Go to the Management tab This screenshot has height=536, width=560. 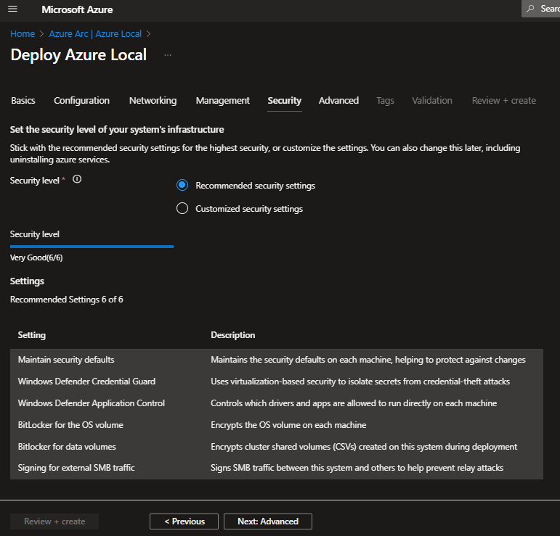click(222, 101)
